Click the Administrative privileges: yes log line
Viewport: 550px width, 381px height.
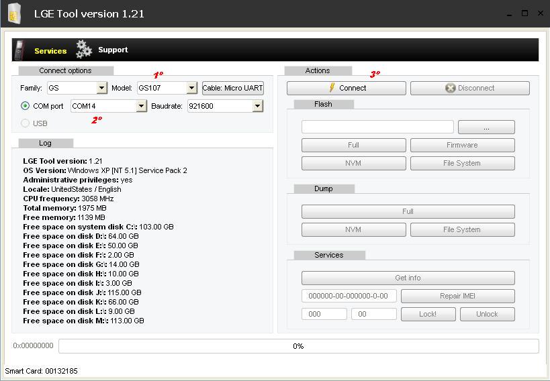[78, 180]
